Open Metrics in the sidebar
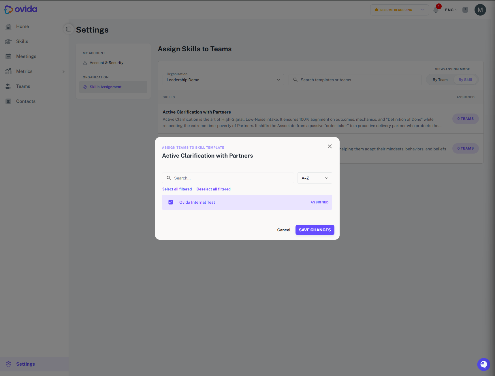This screenshot has height=376, width=495. [24, 71]
